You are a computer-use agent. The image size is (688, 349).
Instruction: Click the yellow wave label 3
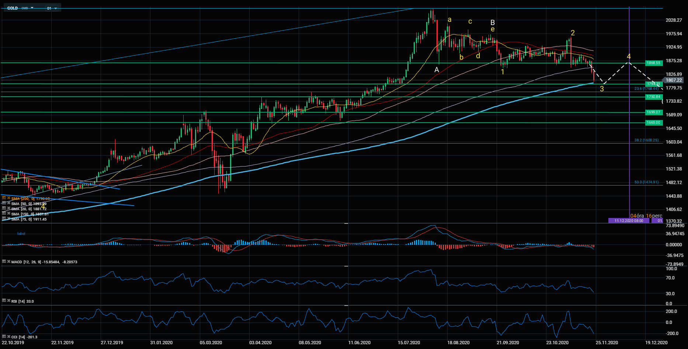click(x=602, y=89)
